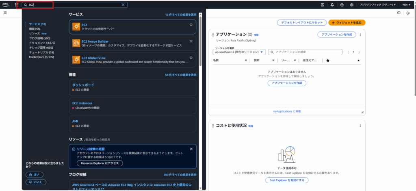This screenshot has height=191, width=416.
Task: Favorite the EC2 service with star
Action: pyautogui.click(x=191, y=24)
